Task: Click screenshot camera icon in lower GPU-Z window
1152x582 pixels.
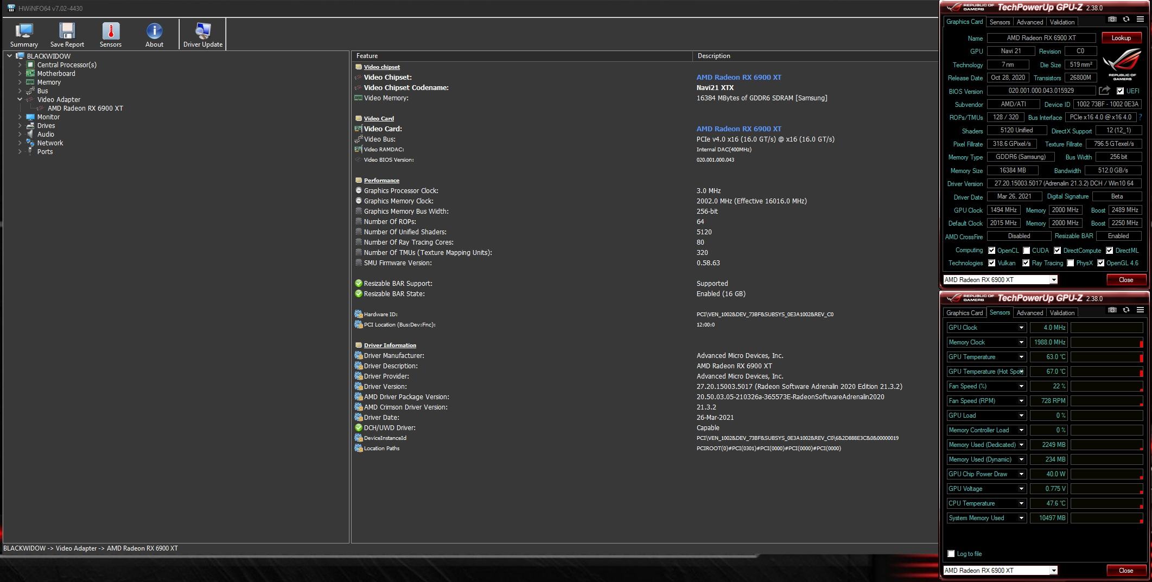Action: point(1112,310)
